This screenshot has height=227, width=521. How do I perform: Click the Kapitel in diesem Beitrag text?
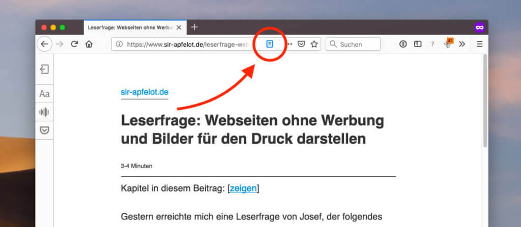point(174,188)
